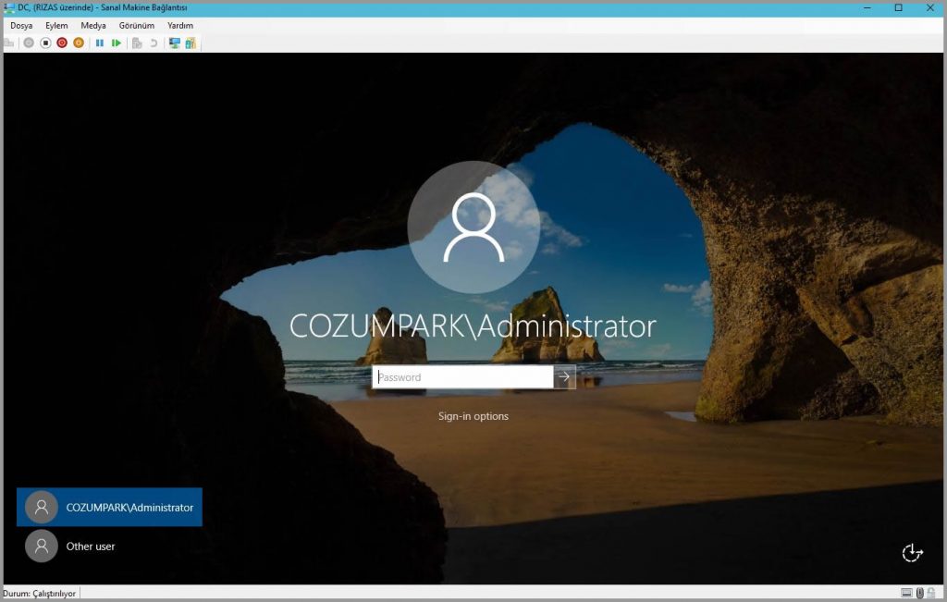Create a checkpoint with the toolbar icon
Screen dimensions: 947x602
[x=137, y=43]
